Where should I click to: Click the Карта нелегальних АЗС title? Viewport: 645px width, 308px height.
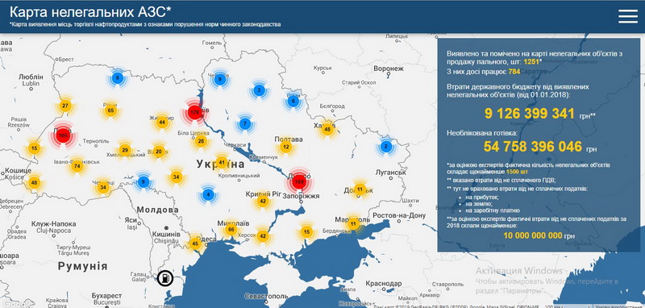pos(90,11)
